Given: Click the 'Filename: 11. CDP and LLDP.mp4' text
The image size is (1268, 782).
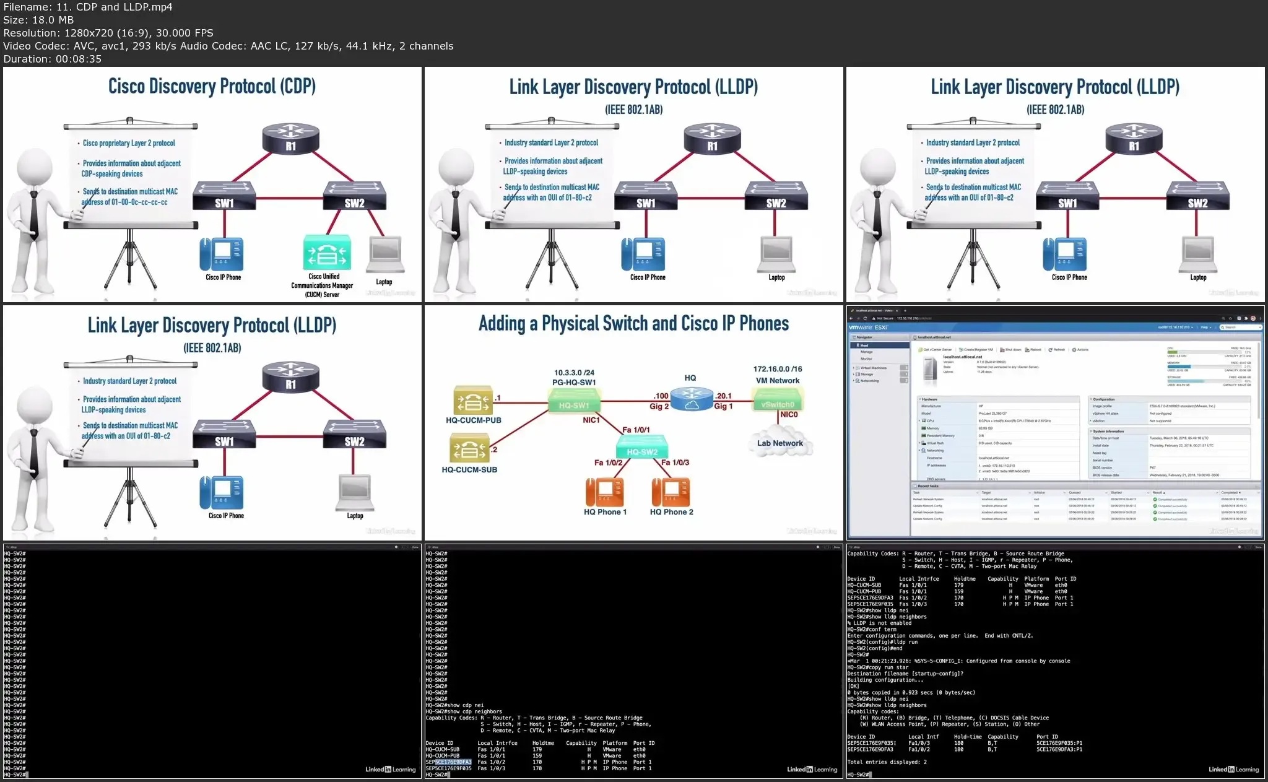Looking at the screenshot, I should 88,7.
